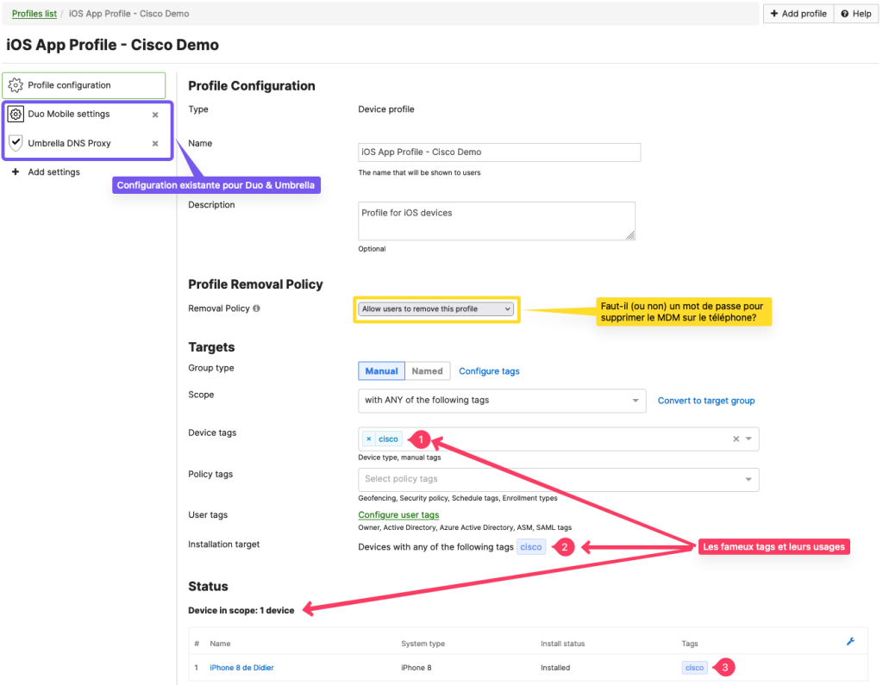Click the profile Name input field
This screenshot has width=883, height=685.
coord(499,153)
